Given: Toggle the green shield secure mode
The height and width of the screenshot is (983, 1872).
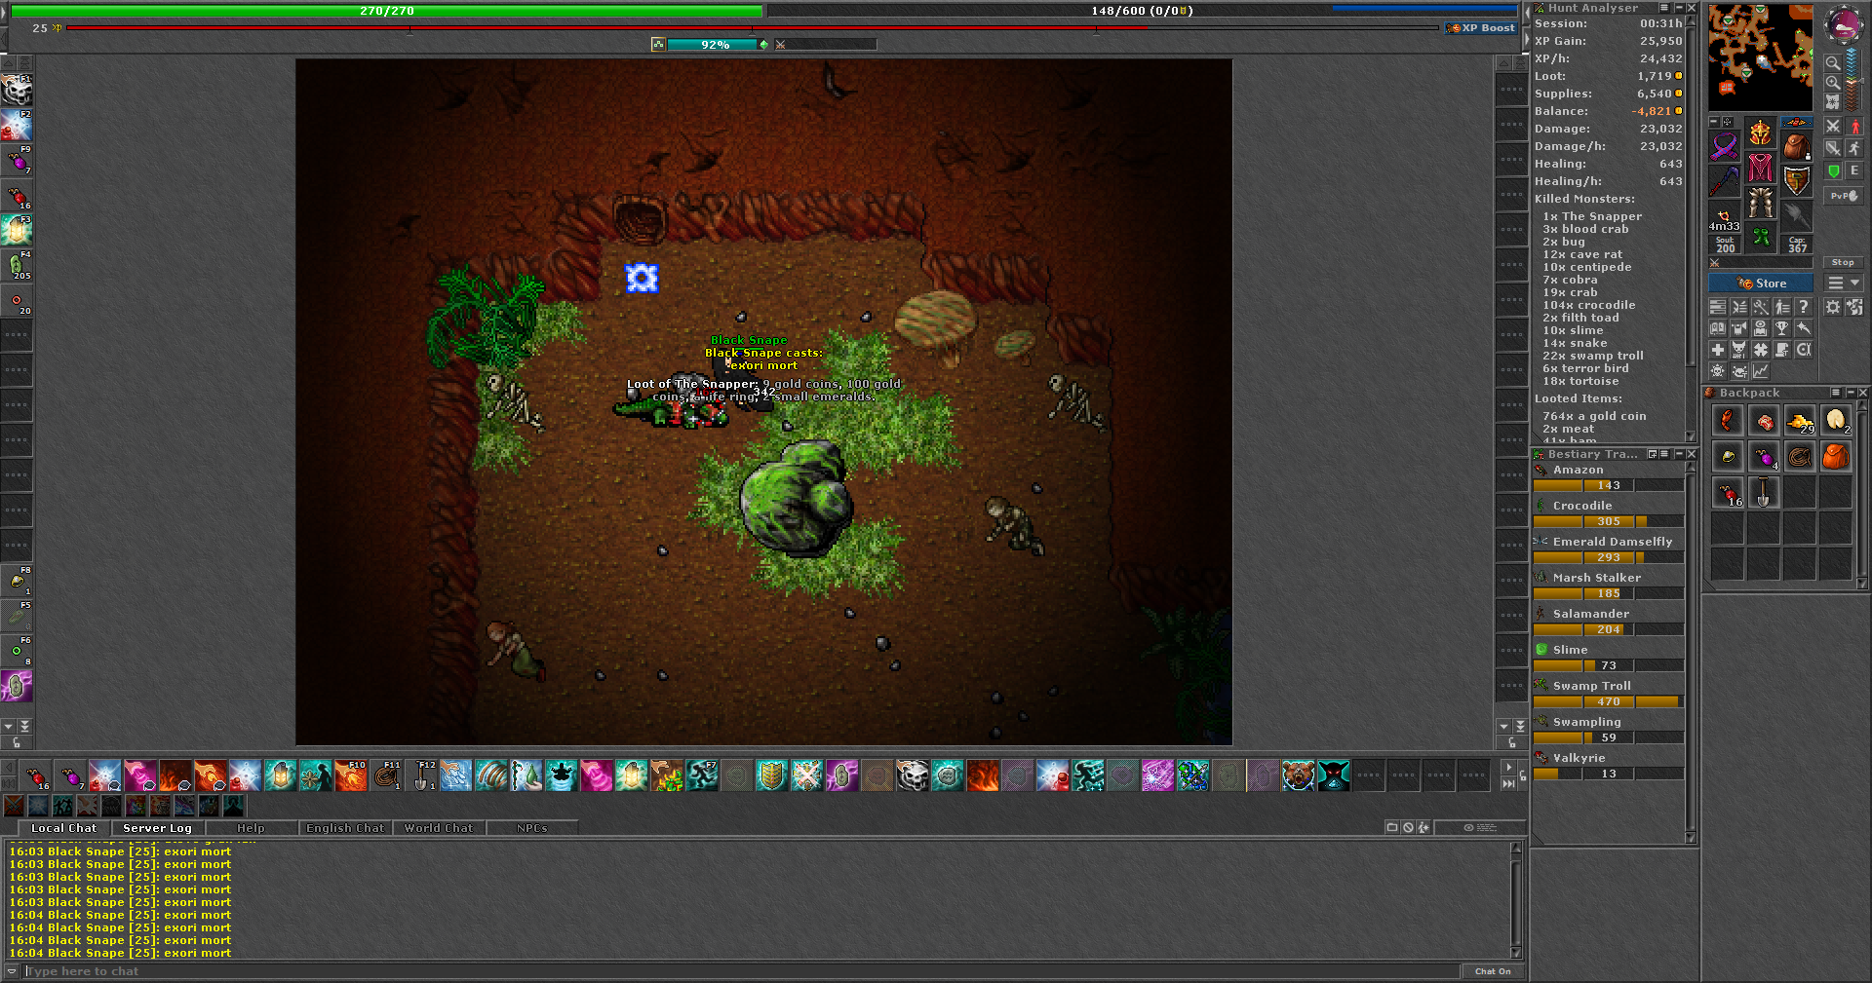Looking at the screenshot, I should pos(1833,171).
